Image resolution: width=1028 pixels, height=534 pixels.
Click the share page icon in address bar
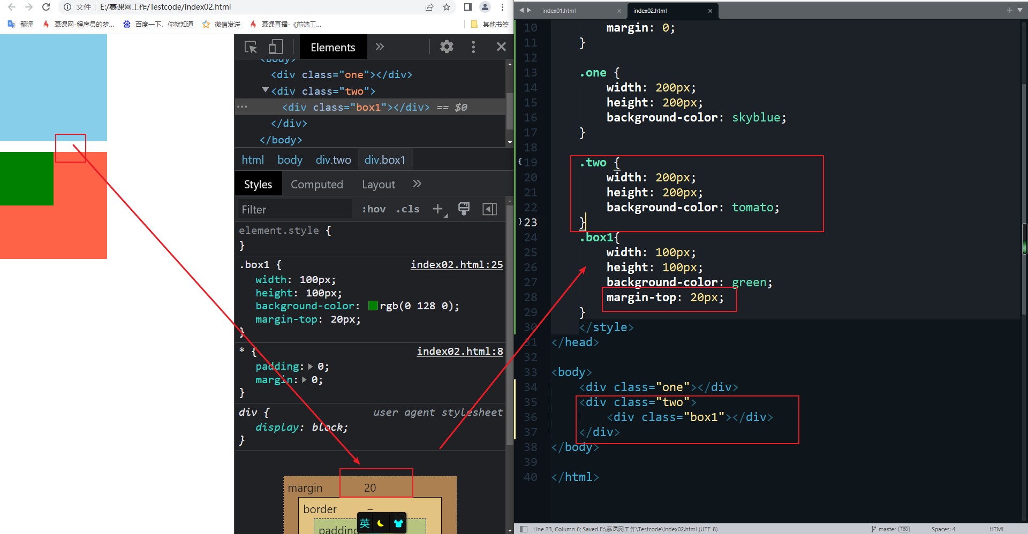(x=429, y=7)
